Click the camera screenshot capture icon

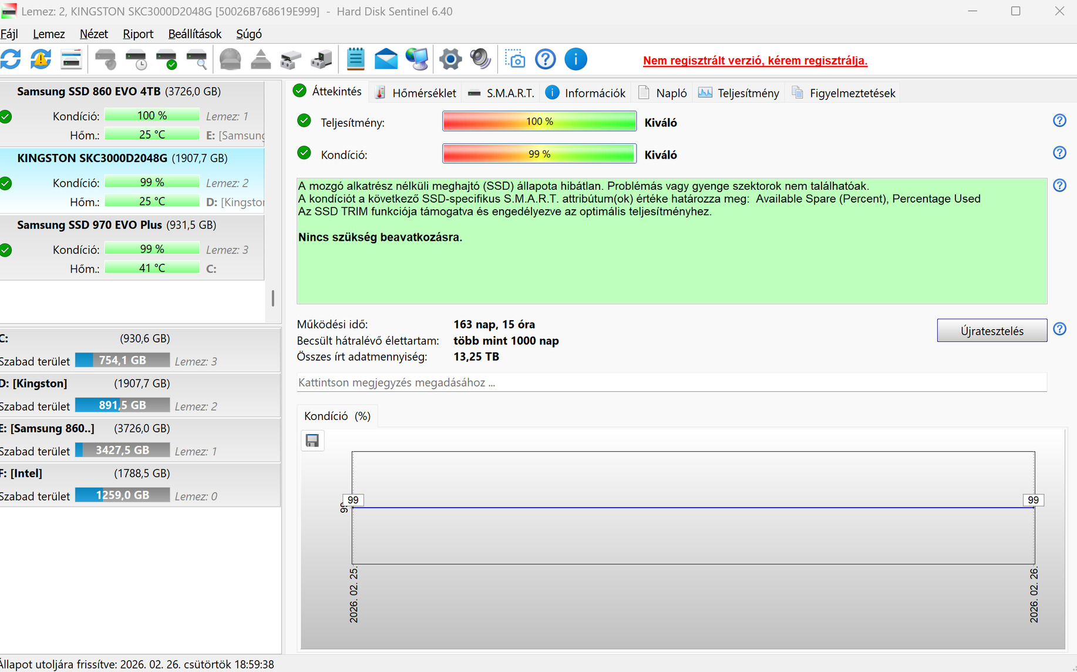[515, 59]
